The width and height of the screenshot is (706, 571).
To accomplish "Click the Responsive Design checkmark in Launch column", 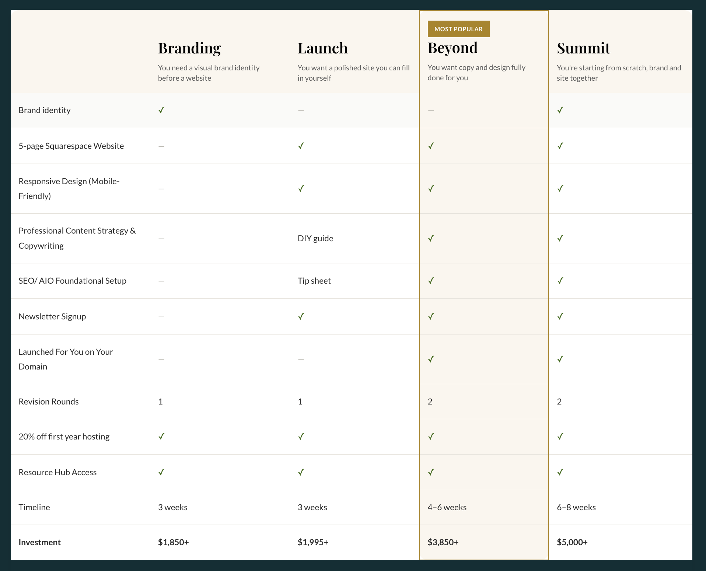I will coord(301,189).
